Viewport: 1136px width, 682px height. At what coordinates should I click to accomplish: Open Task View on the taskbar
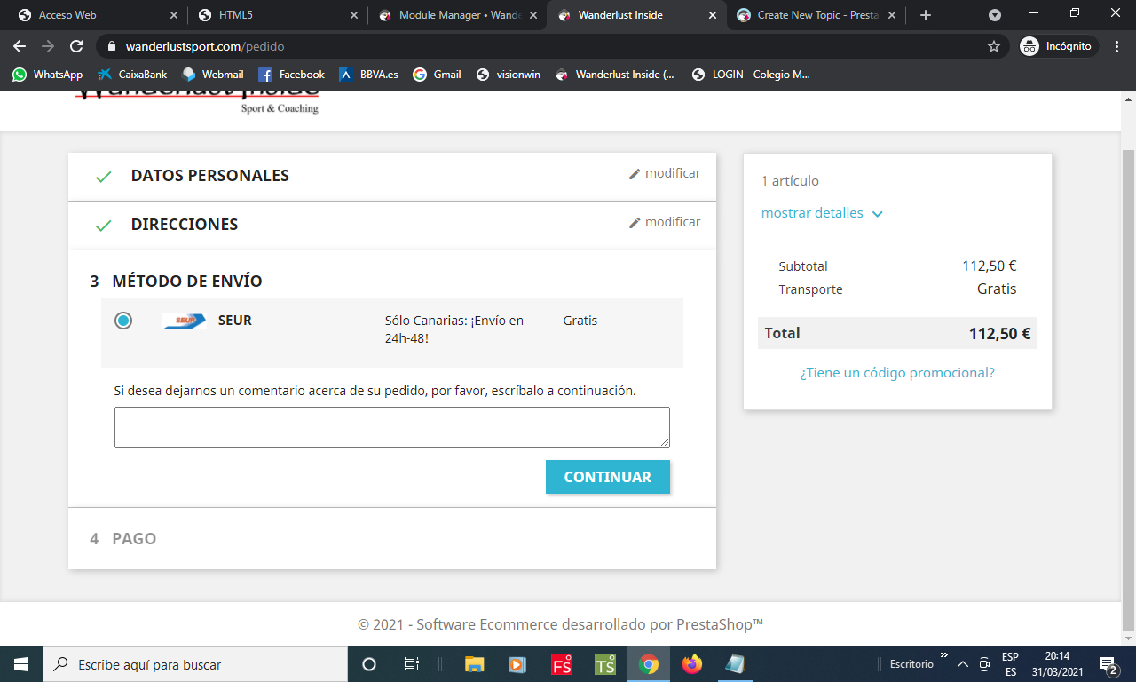[412, 664]
